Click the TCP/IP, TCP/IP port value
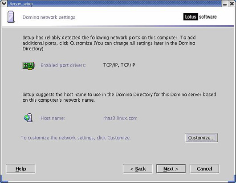The width and height of the screenshot is (236, 183). 119,65
